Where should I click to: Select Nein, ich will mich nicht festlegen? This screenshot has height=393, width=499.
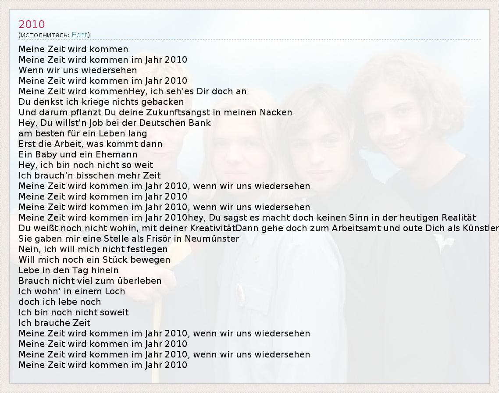coord(93,249)
